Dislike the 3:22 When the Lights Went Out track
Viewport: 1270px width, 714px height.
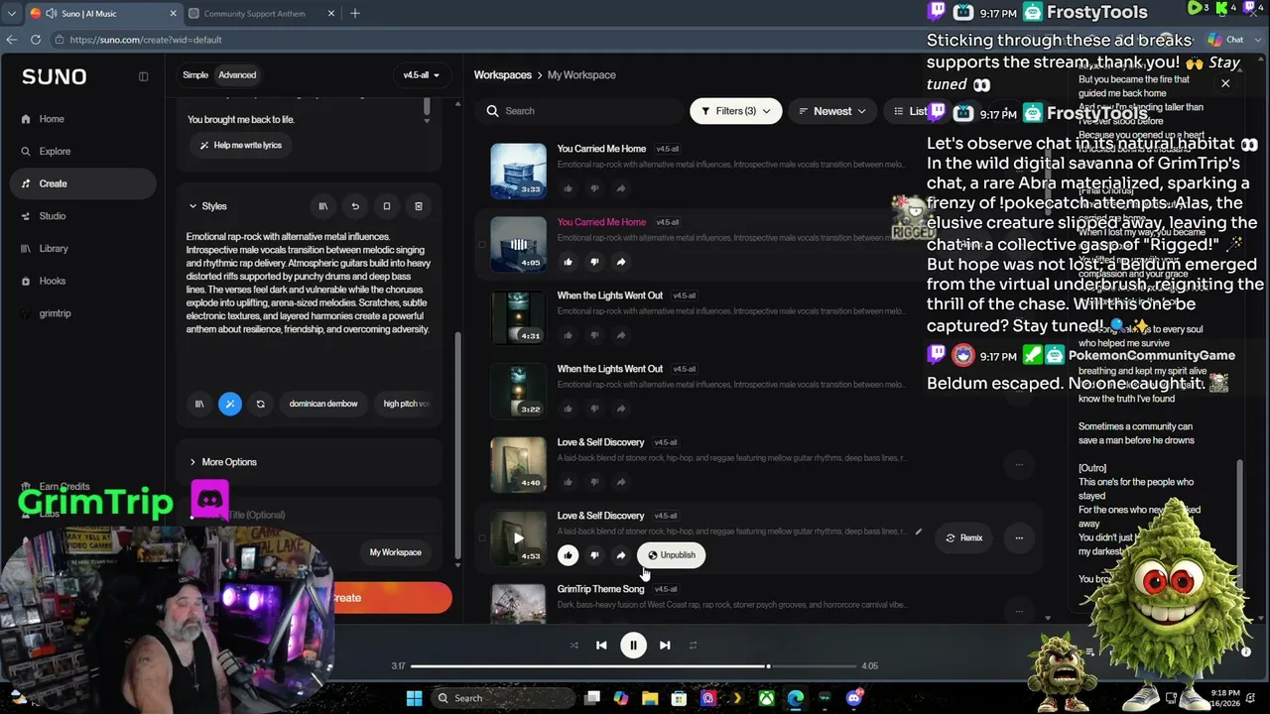(x=594, y=409)
